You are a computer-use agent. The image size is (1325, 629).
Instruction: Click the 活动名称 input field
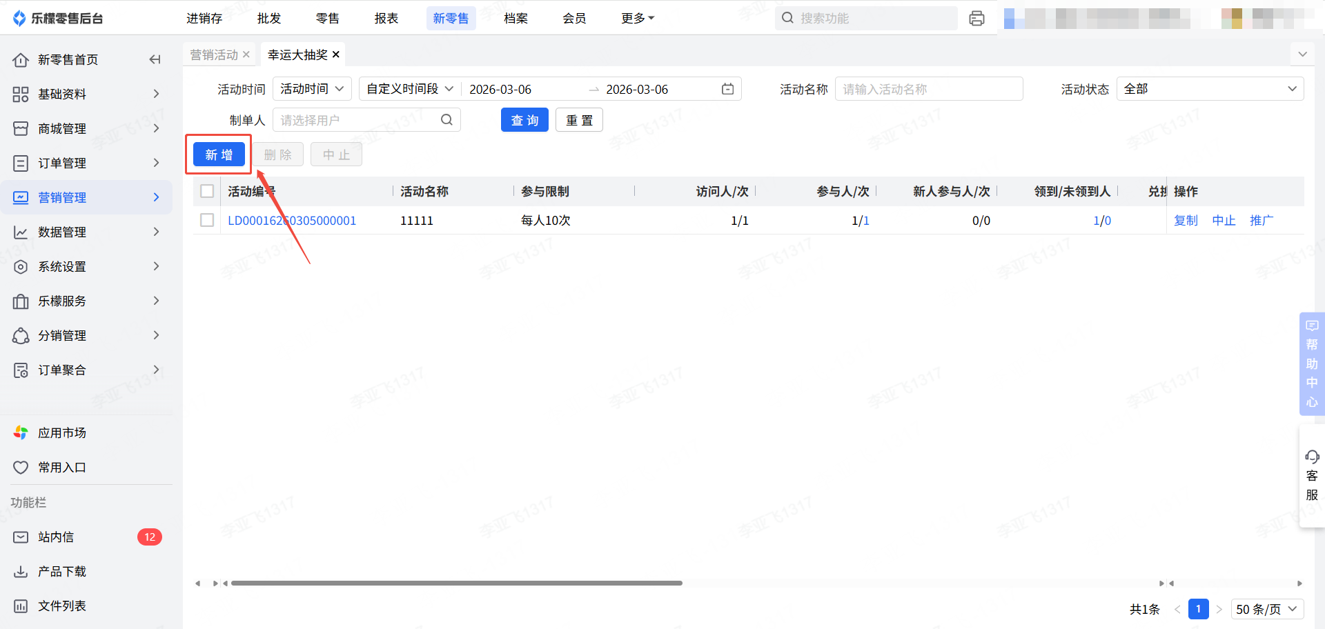[x=929, y=89]
